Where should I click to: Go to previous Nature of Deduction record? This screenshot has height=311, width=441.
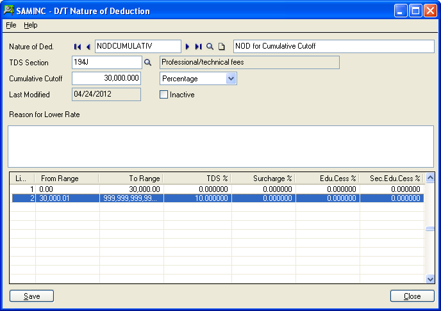click(88, 47)
